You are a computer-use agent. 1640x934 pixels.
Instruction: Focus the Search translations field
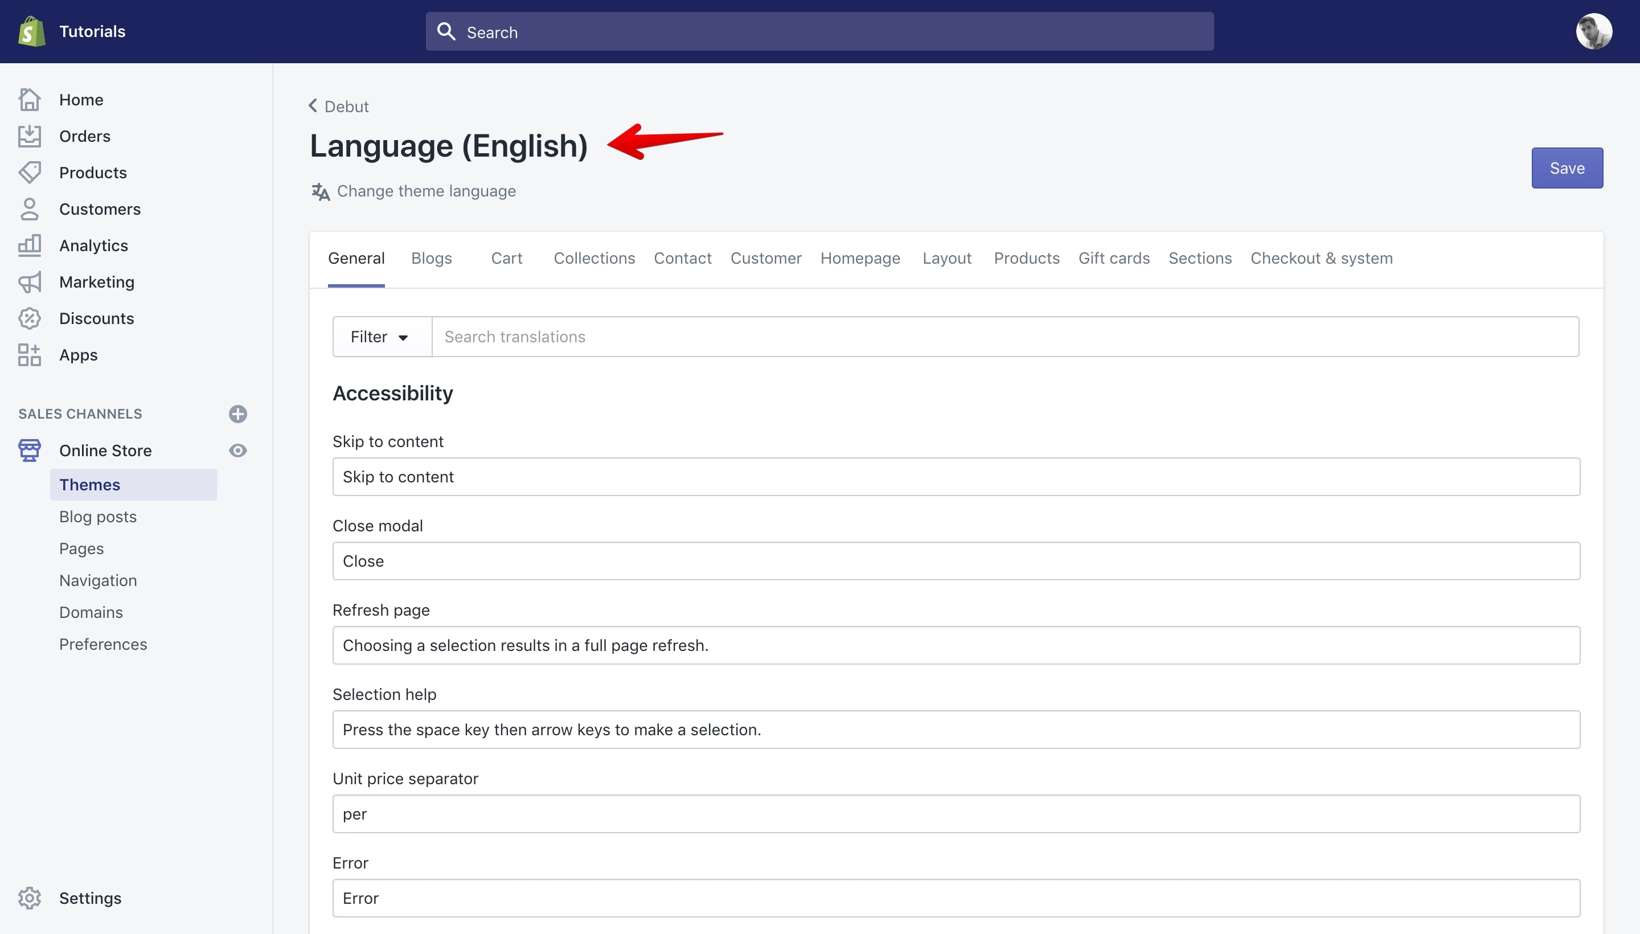pos(1006,337)
